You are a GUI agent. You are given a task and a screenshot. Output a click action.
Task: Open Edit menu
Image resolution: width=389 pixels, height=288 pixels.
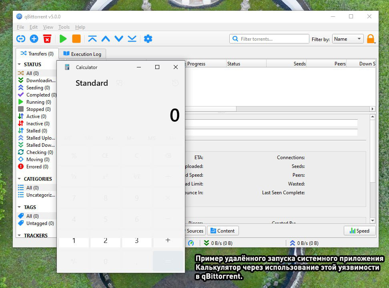pos(34,27)
